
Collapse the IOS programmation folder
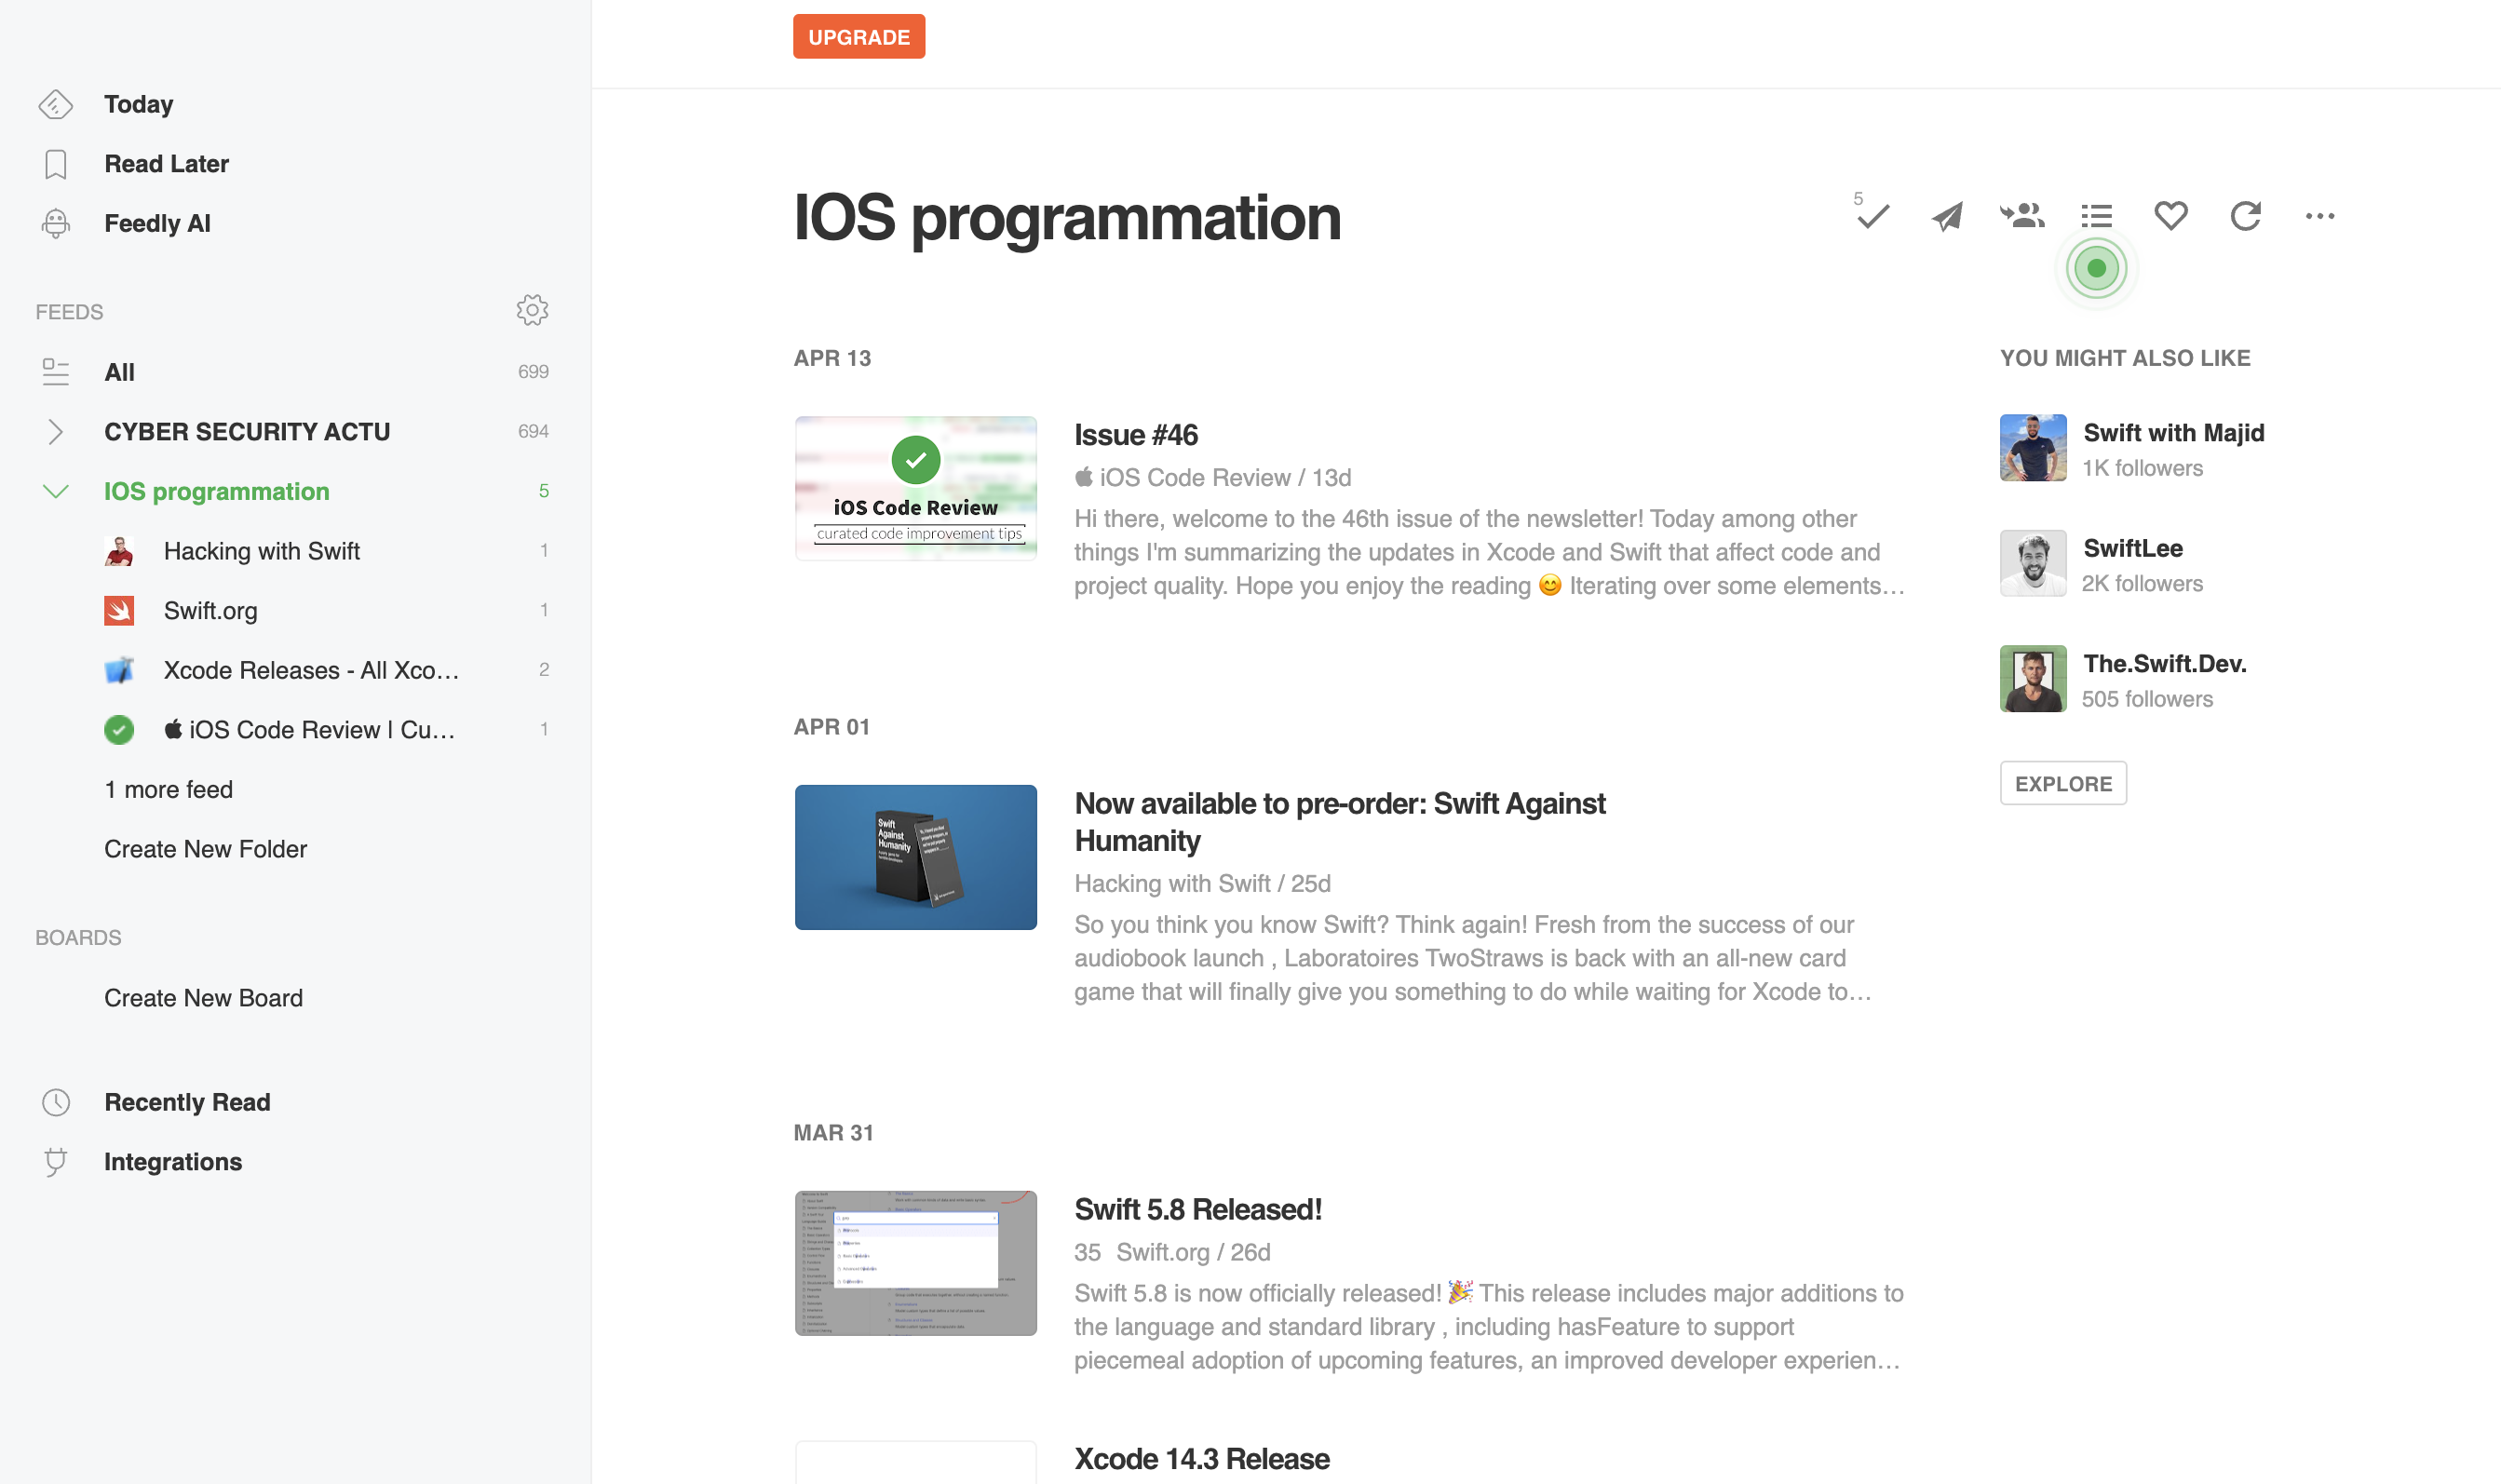tap(56, 491)
